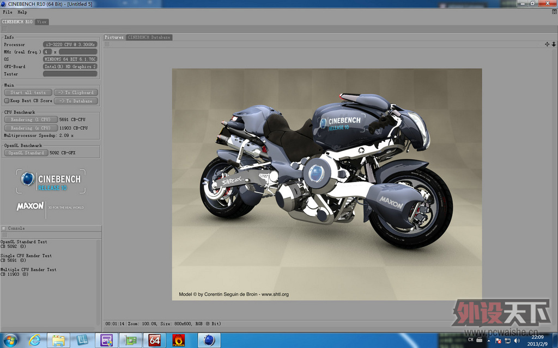
Task: Click the Processor info field
Action: (x=70, y=45)
